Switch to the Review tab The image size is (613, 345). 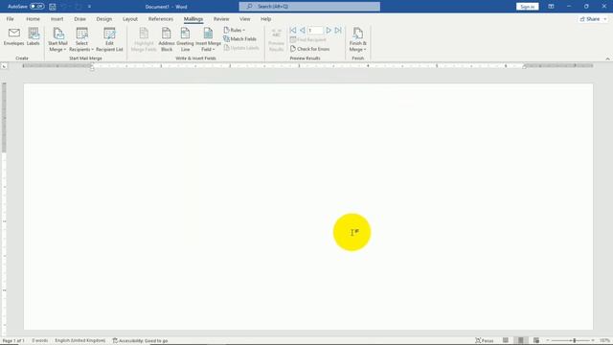[x=221, y=19]
